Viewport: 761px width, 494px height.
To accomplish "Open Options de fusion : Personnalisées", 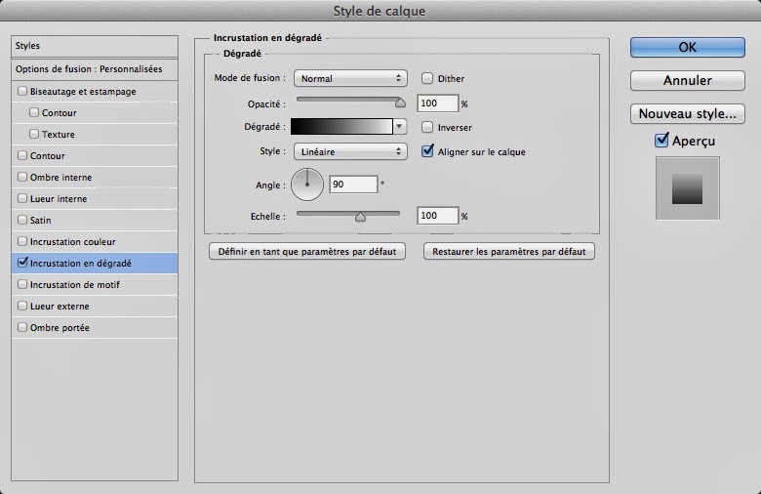I will [x=95, y=69].
